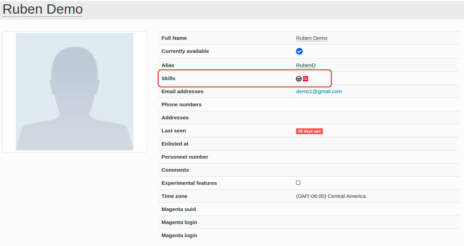
Task: Enable the Experimental features checkbox
Action: click(x=298, y=183)
